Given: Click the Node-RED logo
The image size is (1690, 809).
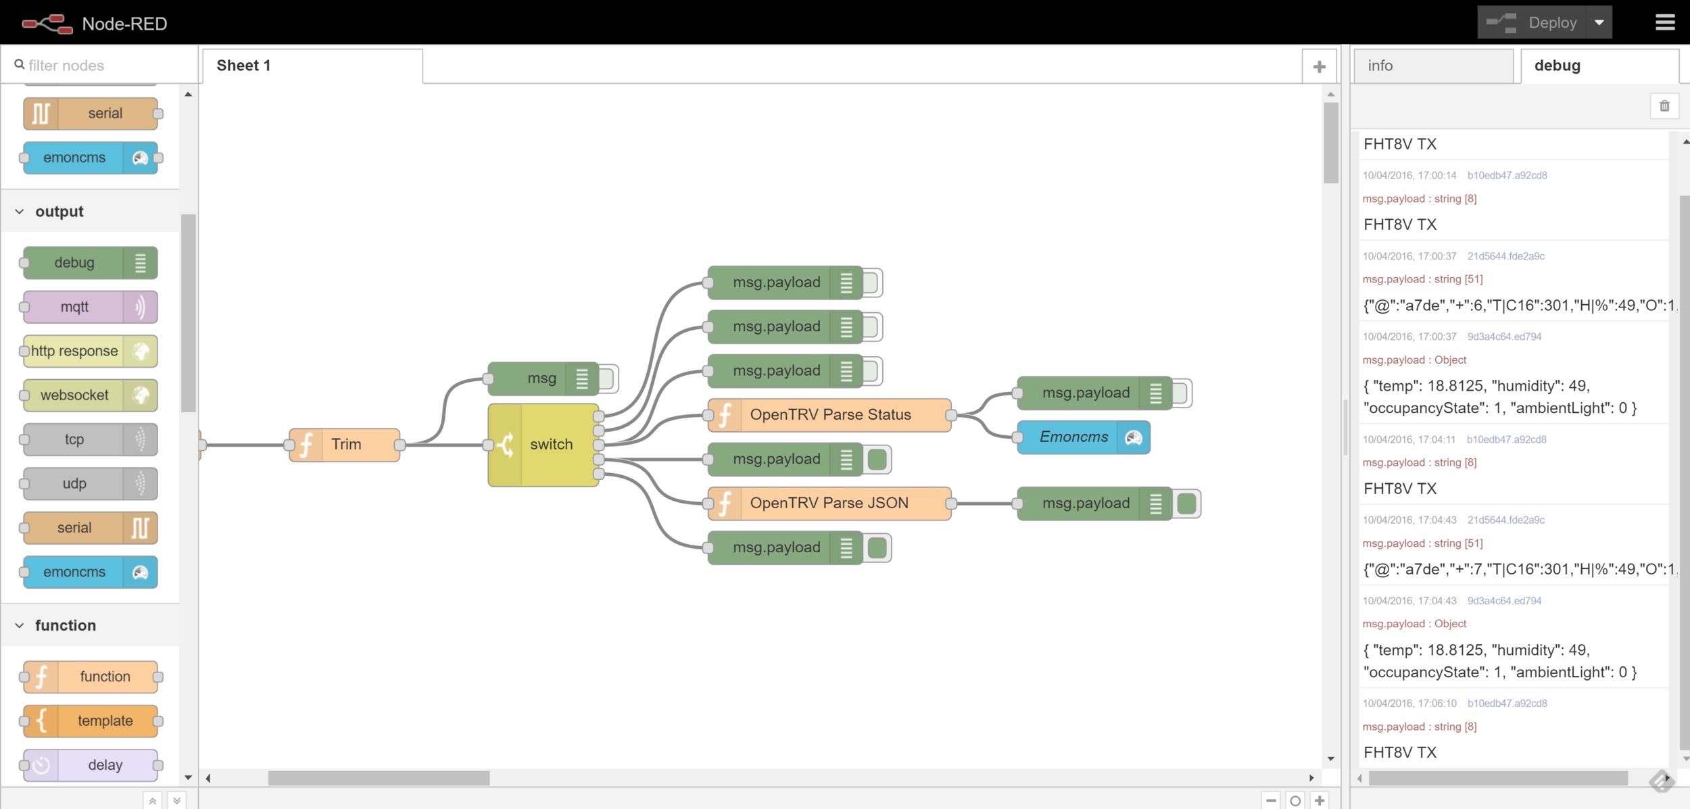Looking at the screenshot, I should coord(47,24).
